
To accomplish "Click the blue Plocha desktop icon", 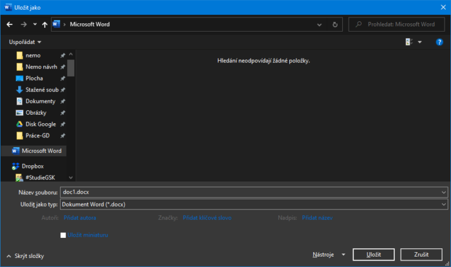I will (19, 78).
